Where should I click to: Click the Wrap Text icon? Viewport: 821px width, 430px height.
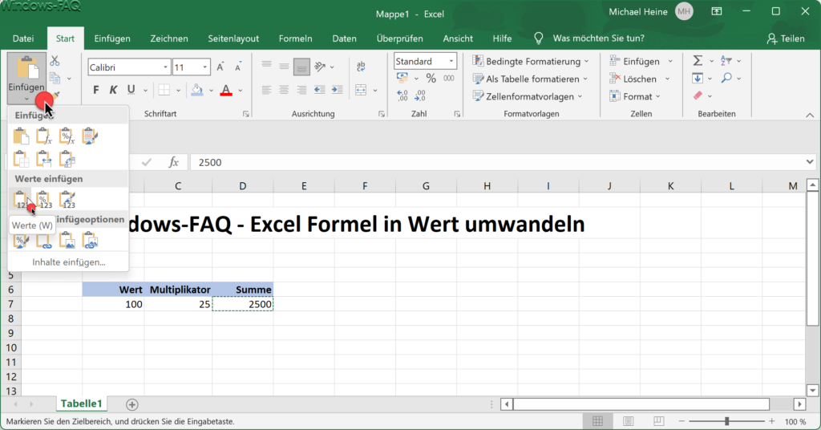pos(361,67)
